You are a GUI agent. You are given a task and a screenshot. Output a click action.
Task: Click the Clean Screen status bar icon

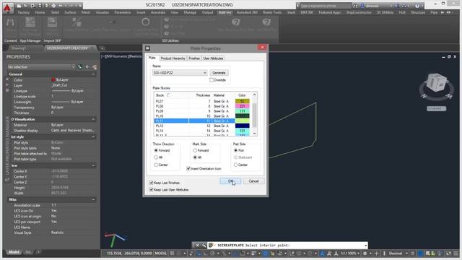[448, 253]
